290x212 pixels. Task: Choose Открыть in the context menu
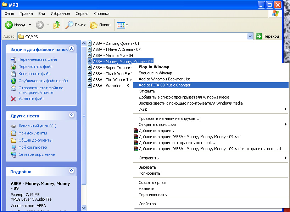(211, 91)
